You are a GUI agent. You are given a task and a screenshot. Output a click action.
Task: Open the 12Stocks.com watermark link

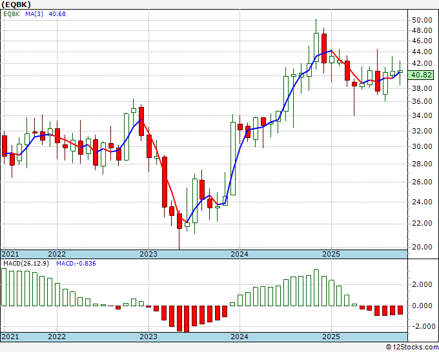coord(411,347)
